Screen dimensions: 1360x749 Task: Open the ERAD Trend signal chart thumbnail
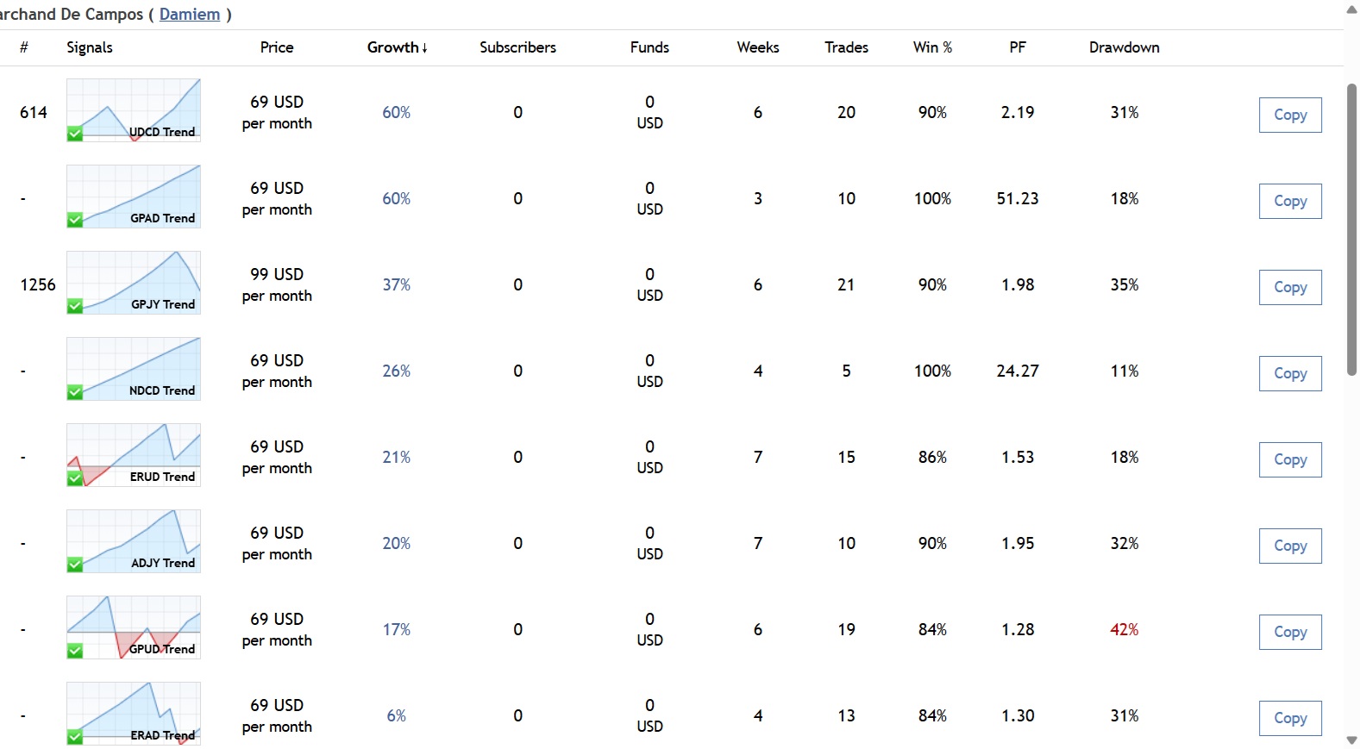pyautogui.click(x=134, y=714)
